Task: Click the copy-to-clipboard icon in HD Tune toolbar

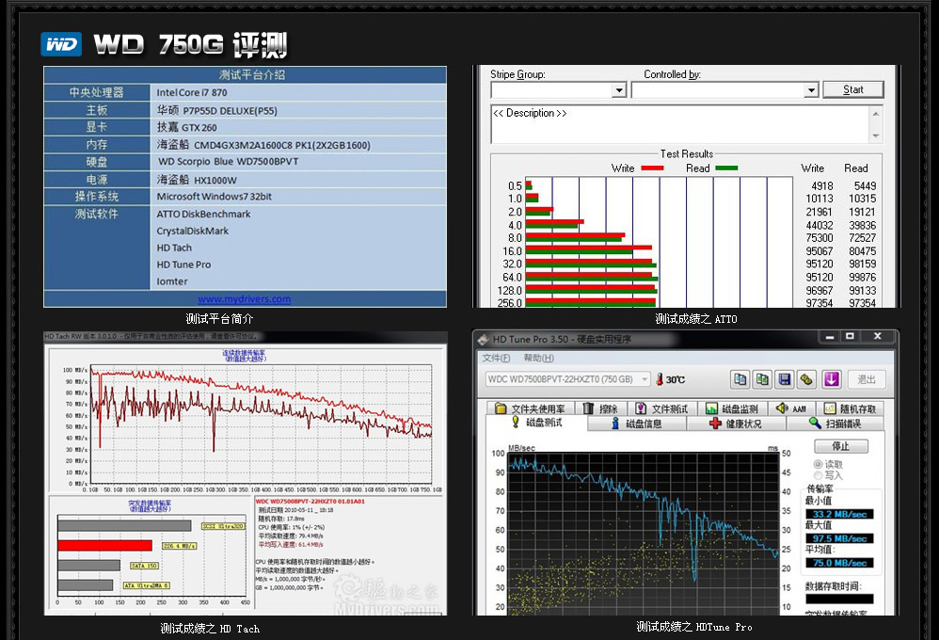Action: [740, 379]
